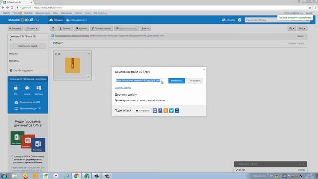Share via the orange Odnoklassniki icon
The image size is (318, 179).
(166, 110)
